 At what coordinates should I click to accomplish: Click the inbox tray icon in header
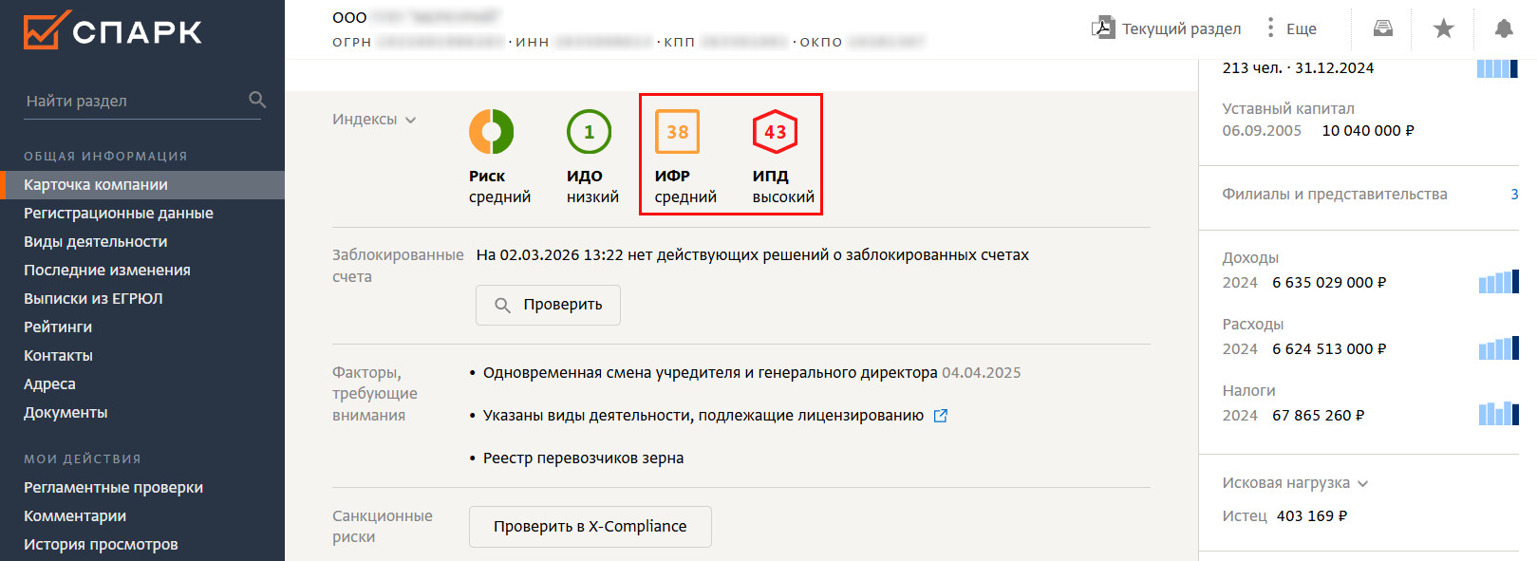pyautogui.click(x=1383, y=28)
